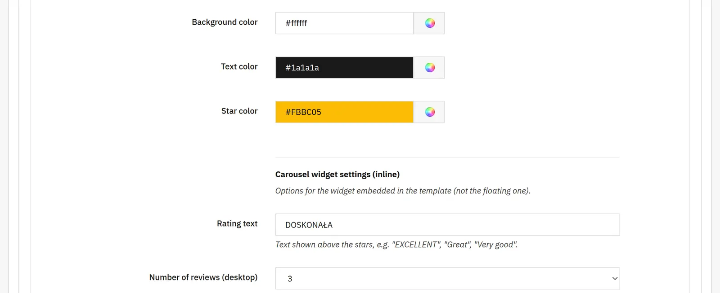Click the Carousel widget settings (inline) heading

point(337,174)
